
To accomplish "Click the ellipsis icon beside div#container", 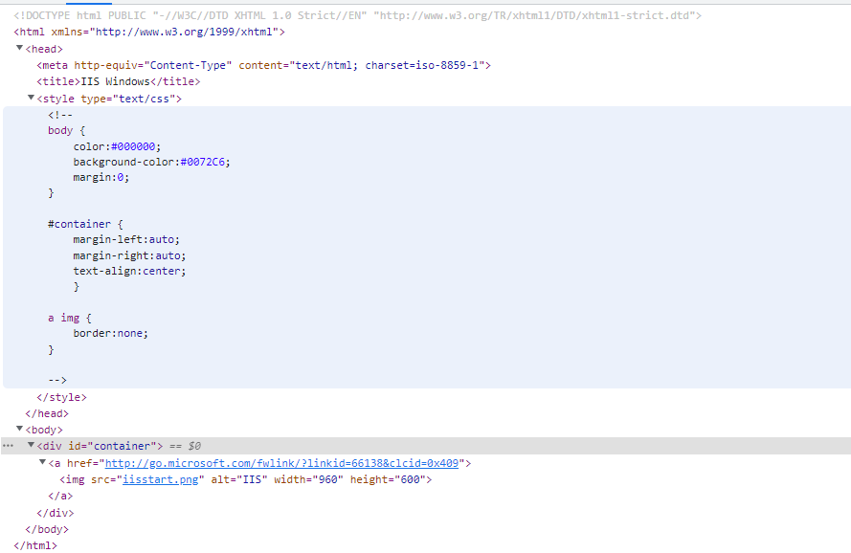I will click(8, 446).
